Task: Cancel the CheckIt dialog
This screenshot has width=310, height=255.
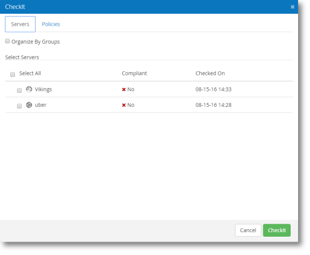Action: click(248, 230)
